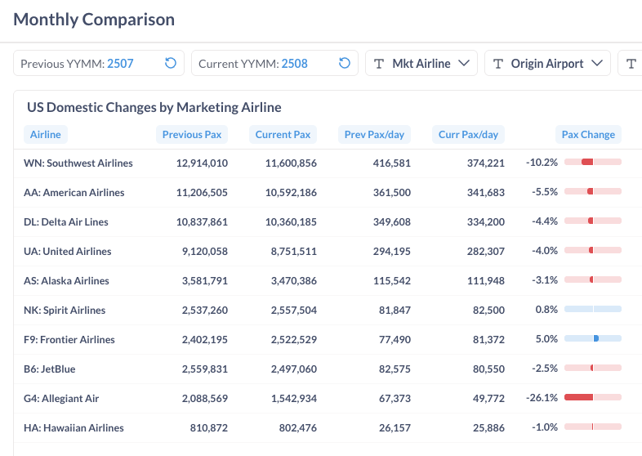Edit the Previous YYMM value 2507
642x456 pixels.
click(120, 64)
